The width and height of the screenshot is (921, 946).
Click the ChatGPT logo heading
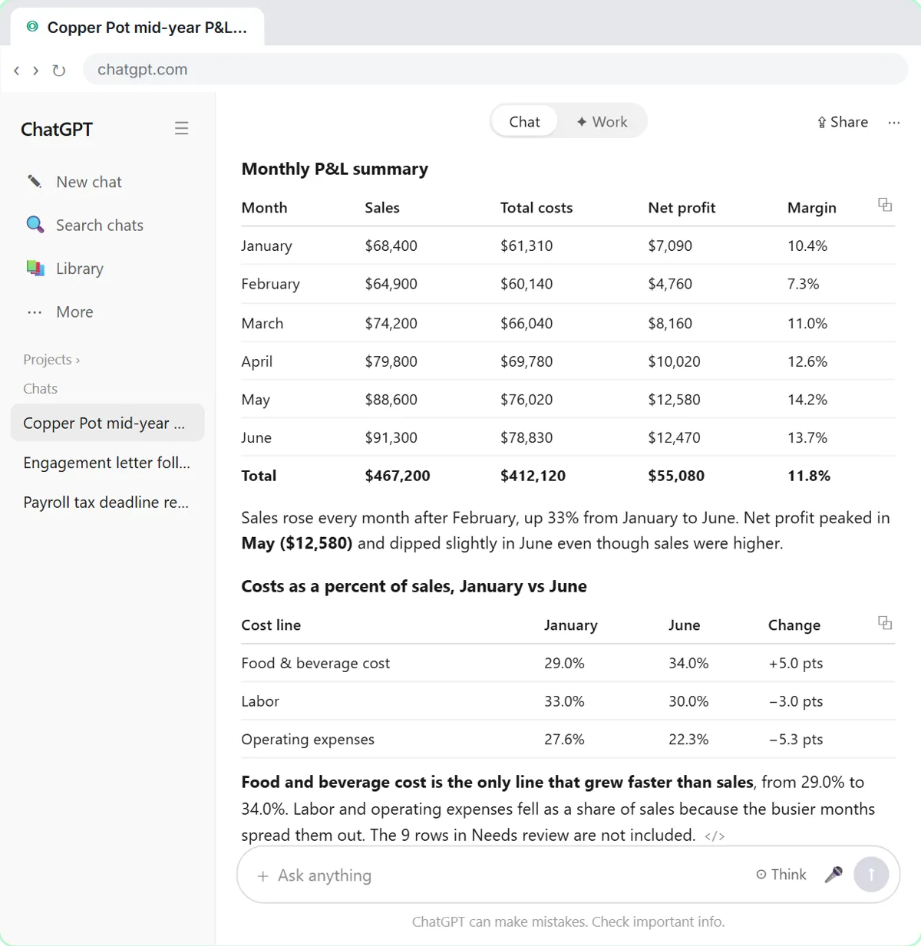pos(57,129)
